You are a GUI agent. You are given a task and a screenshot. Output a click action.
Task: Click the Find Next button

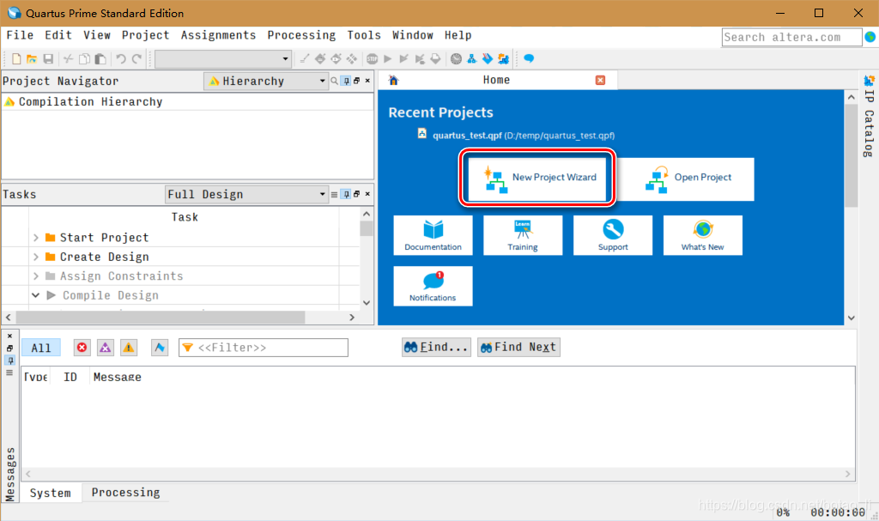518,347
